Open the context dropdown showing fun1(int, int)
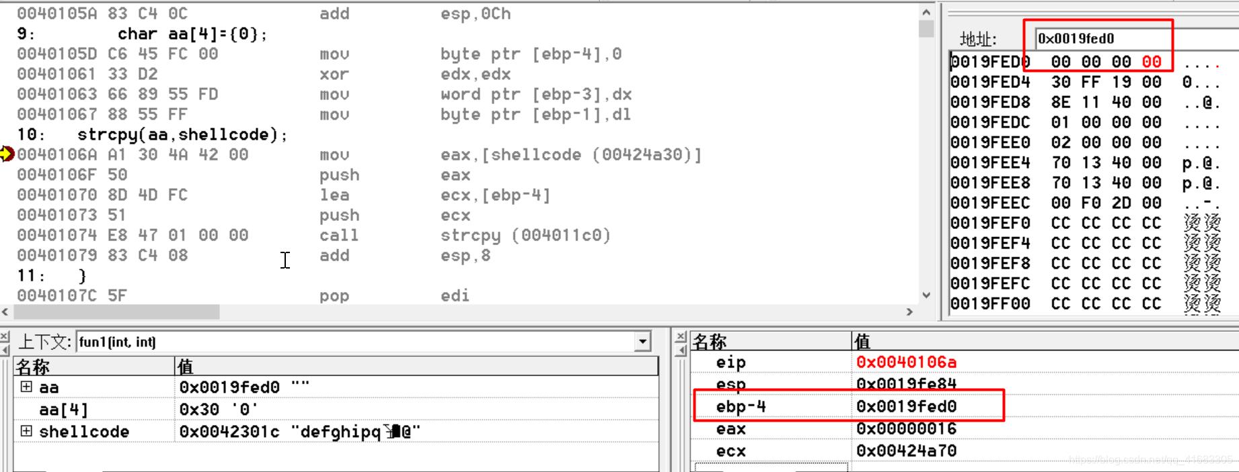This screenshot has width=1239, height=472. [643, 342]
